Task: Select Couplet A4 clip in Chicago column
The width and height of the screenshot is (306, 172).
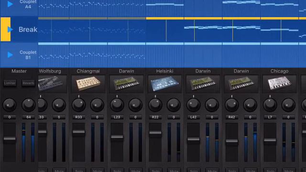Action: (x=279, y=8)
